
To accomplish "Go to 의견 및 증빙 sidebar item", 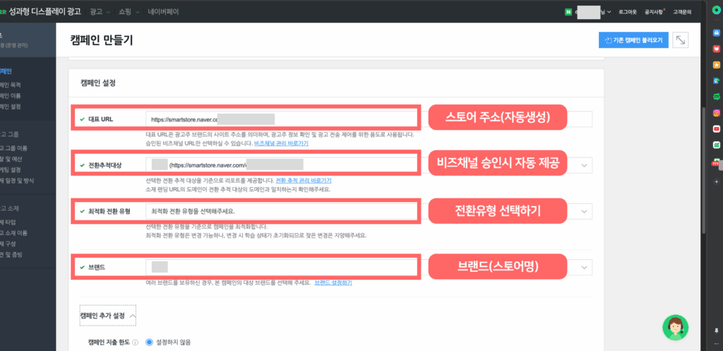I will [11, 254].
